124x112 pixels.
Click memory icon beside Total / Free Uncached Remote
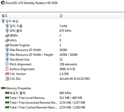pos(7,102)
